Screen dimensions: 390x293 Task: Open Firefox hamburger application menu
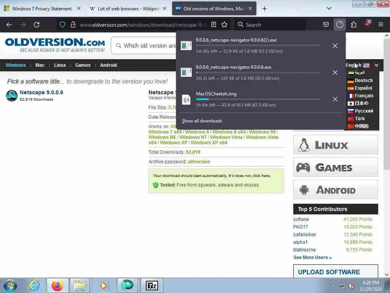[381, 24]
